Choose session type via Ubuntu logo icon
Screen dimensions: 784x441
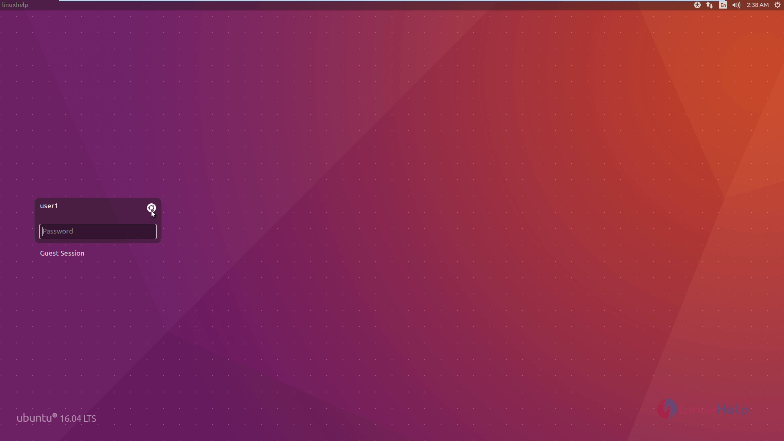(151, 208)
